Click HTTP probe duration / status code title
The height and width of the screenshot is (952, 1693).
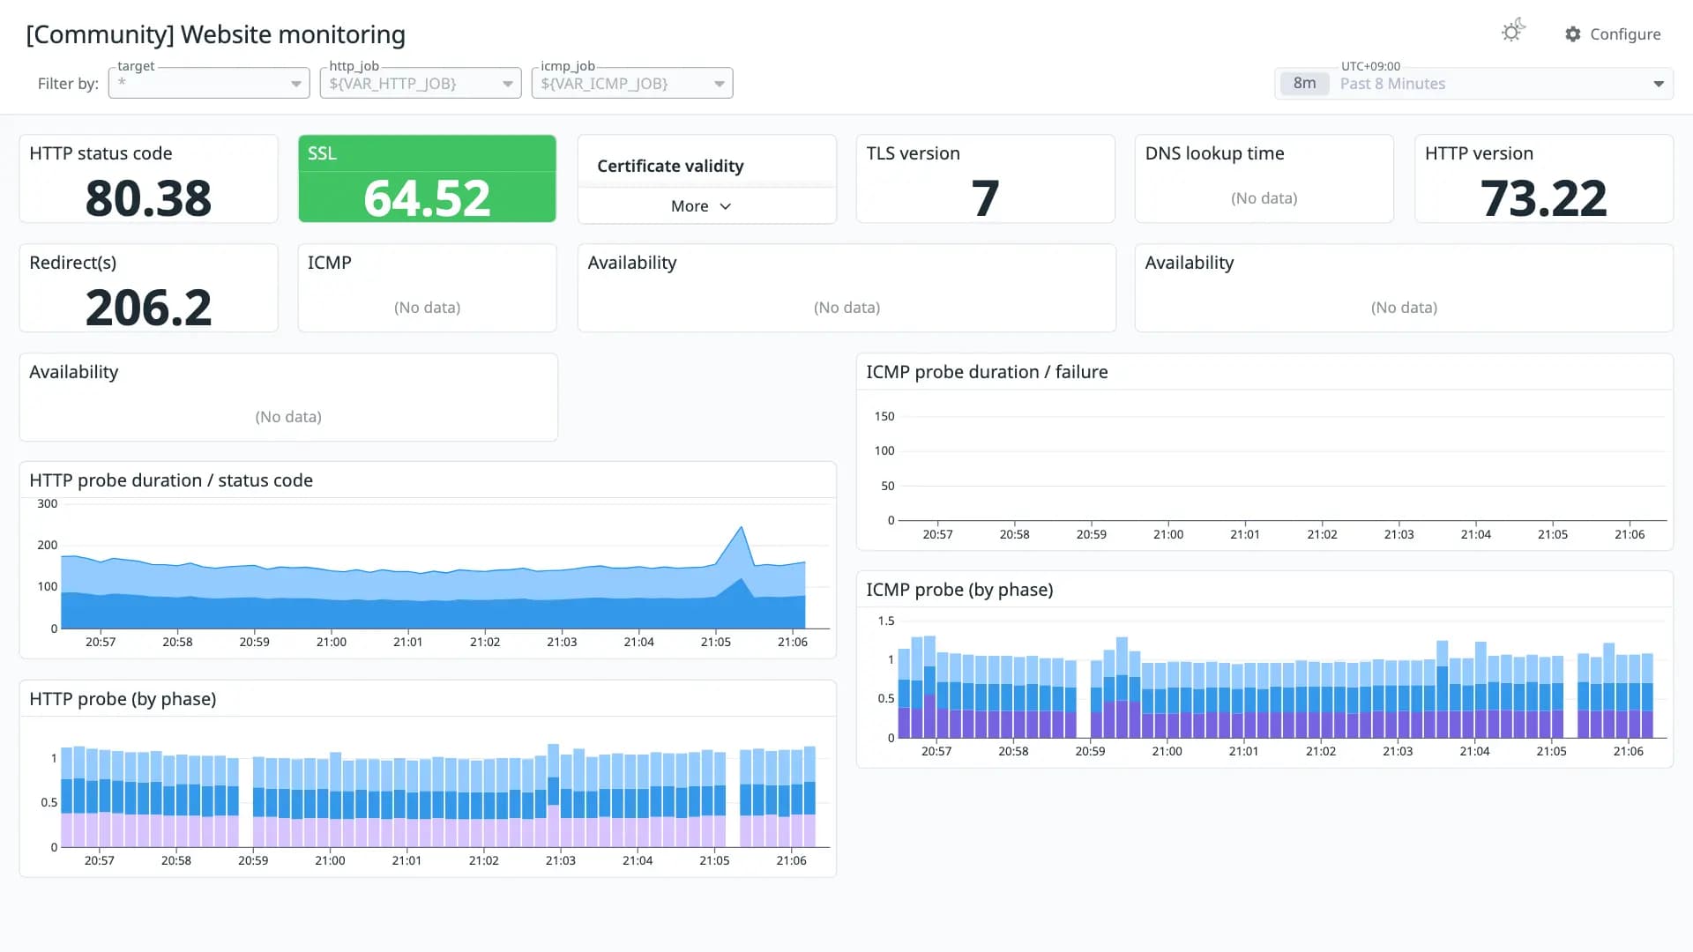pyautogui.click(x=171, y=480)
